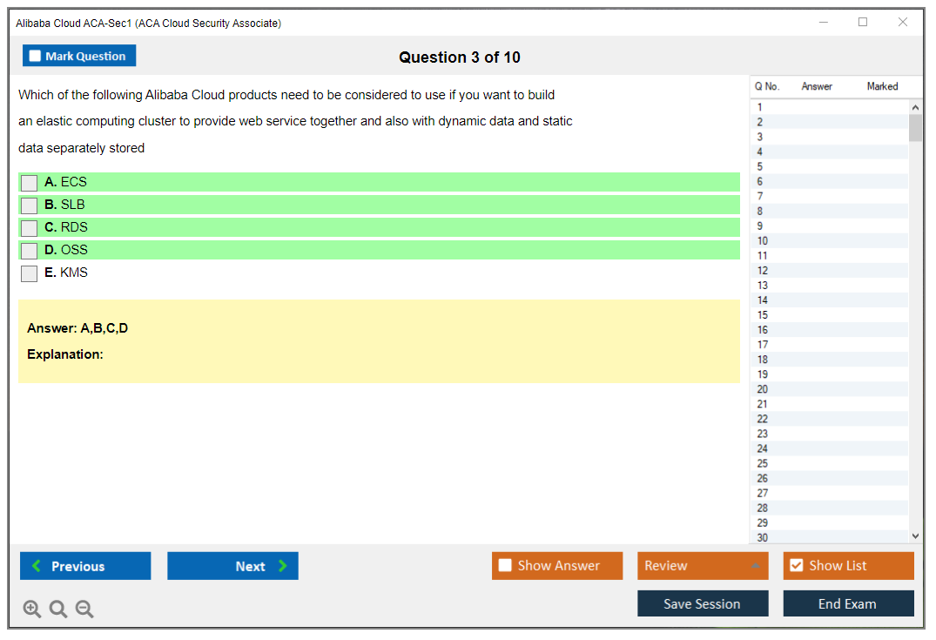Jump to question 10 in the list
Screen dimensions: 936x640
763,241
